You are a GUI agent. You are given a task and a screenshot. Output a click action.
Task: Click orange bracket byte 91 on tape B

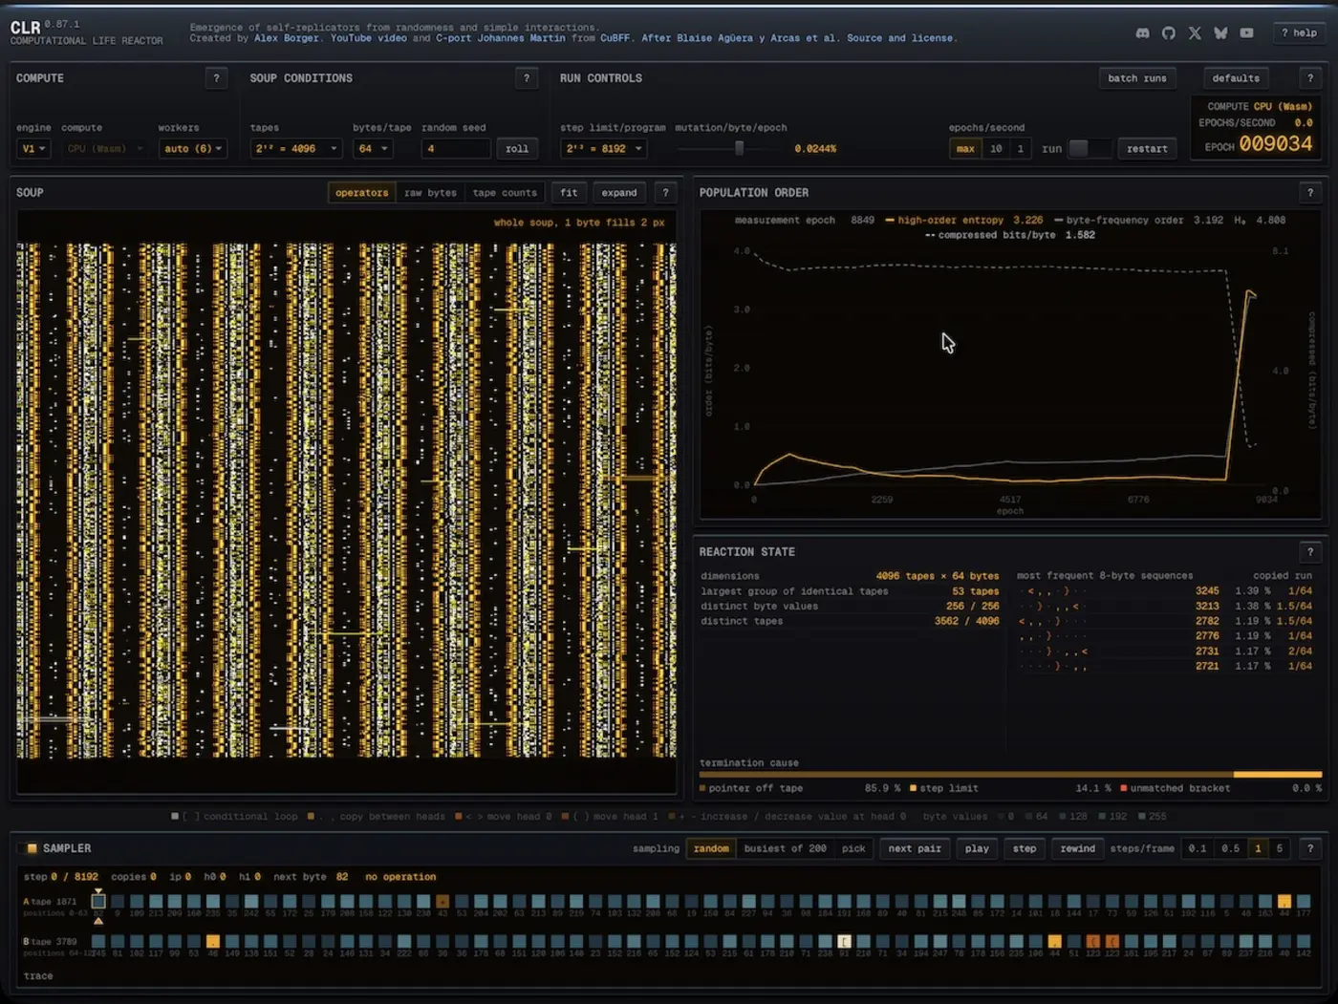(844, 942)
